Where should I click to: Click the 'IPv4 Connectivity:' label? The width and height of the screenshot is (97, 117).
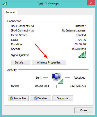click(23, 26)
